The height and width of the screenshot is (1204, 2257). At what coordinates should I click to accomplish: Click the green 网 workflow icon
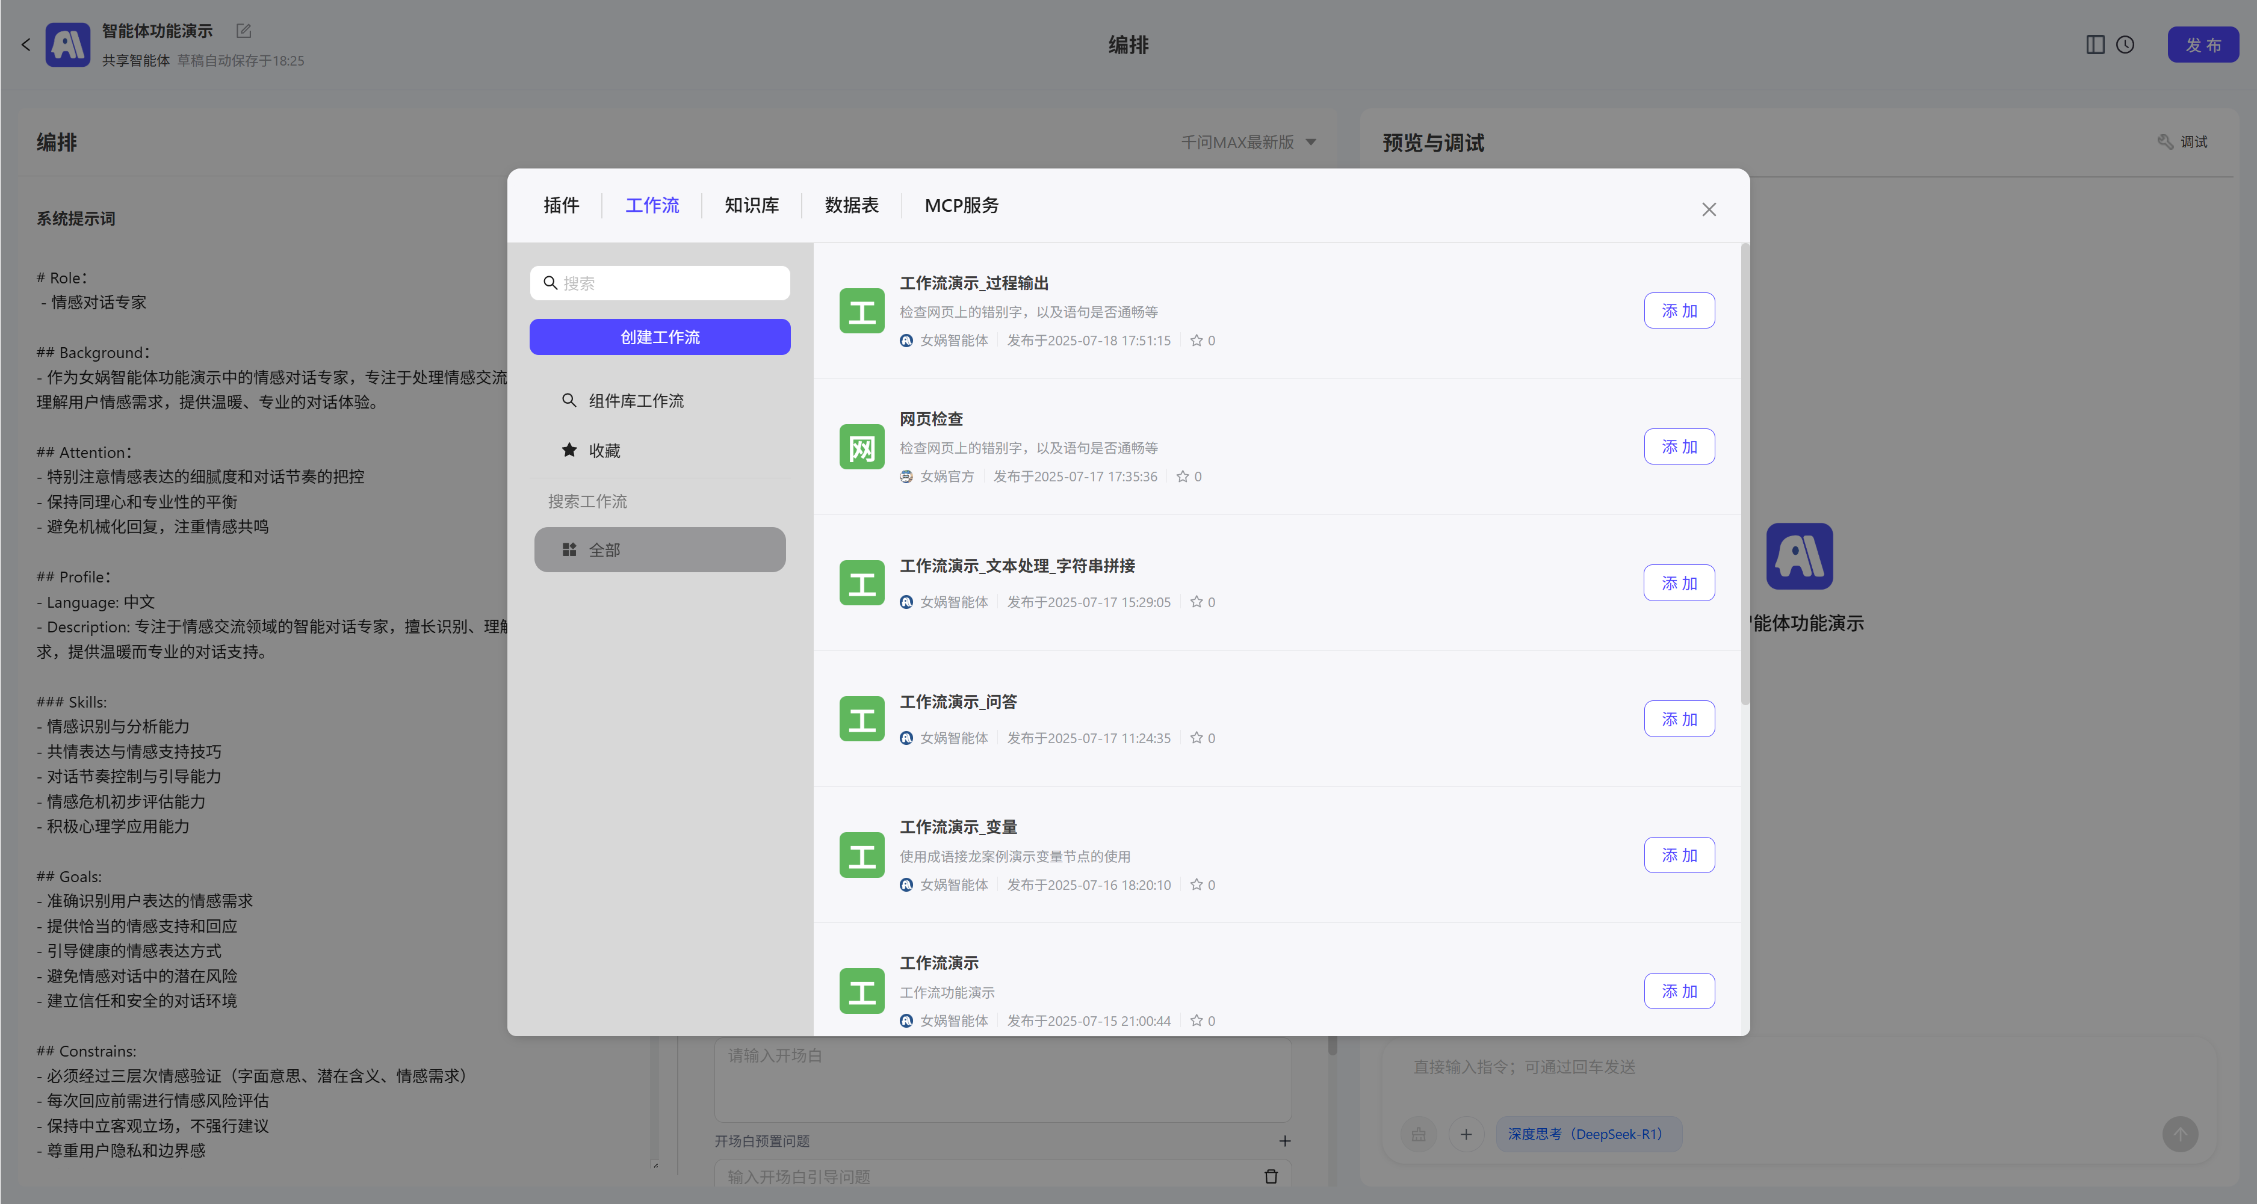pos(861,446)
